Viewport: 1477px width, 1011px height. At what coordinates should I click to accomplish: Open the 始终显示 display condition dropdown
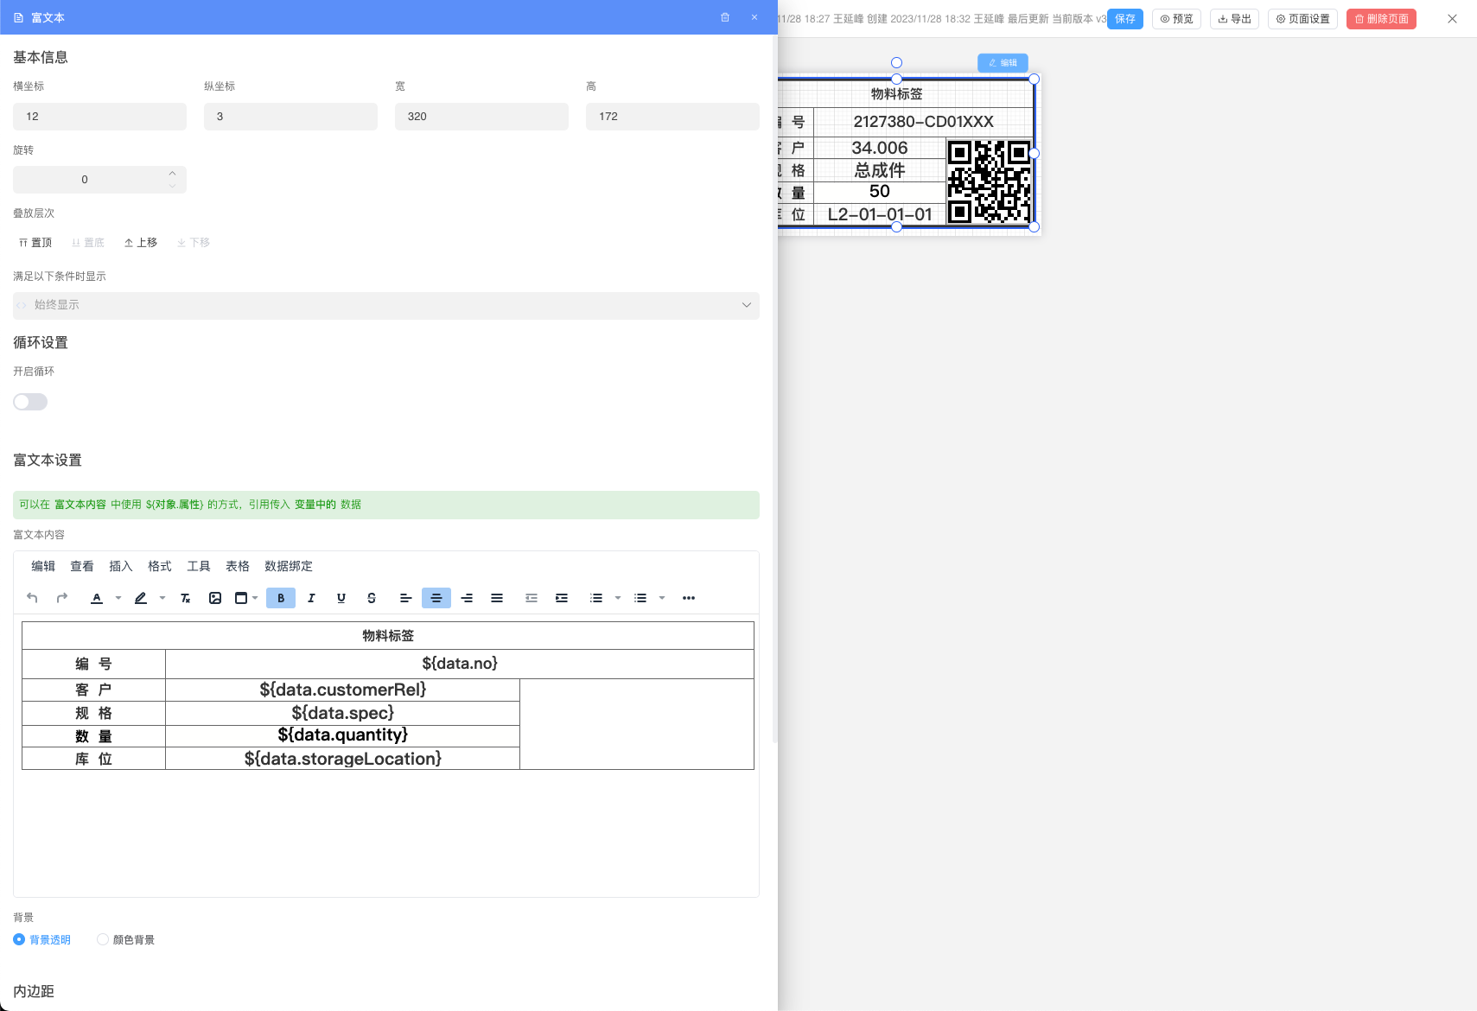click(x=386, y=305)
